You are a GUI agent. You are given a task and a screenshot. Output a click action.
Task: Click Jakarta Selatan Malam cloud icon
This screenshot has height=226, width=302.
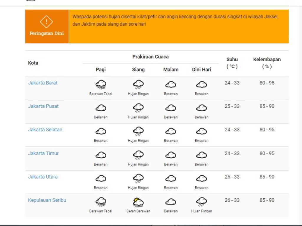point(171,131)
